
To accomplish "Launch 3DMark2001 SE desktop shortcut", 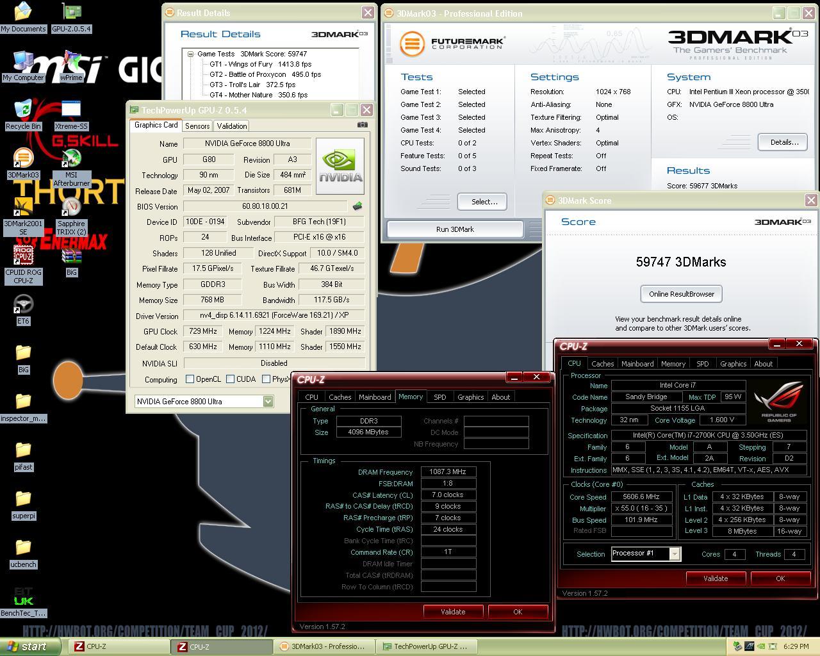I will coord(23,216).
